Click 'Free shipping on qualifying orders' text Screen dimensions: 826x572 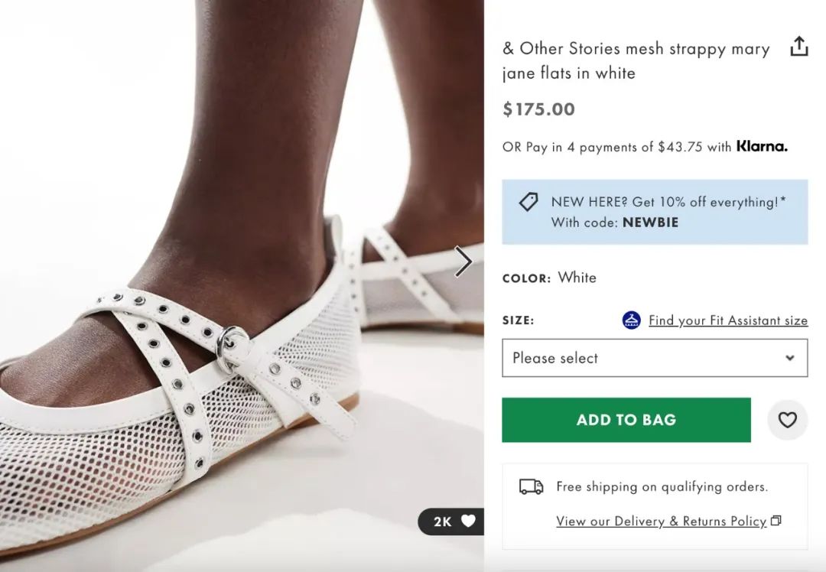click(662, 486)
